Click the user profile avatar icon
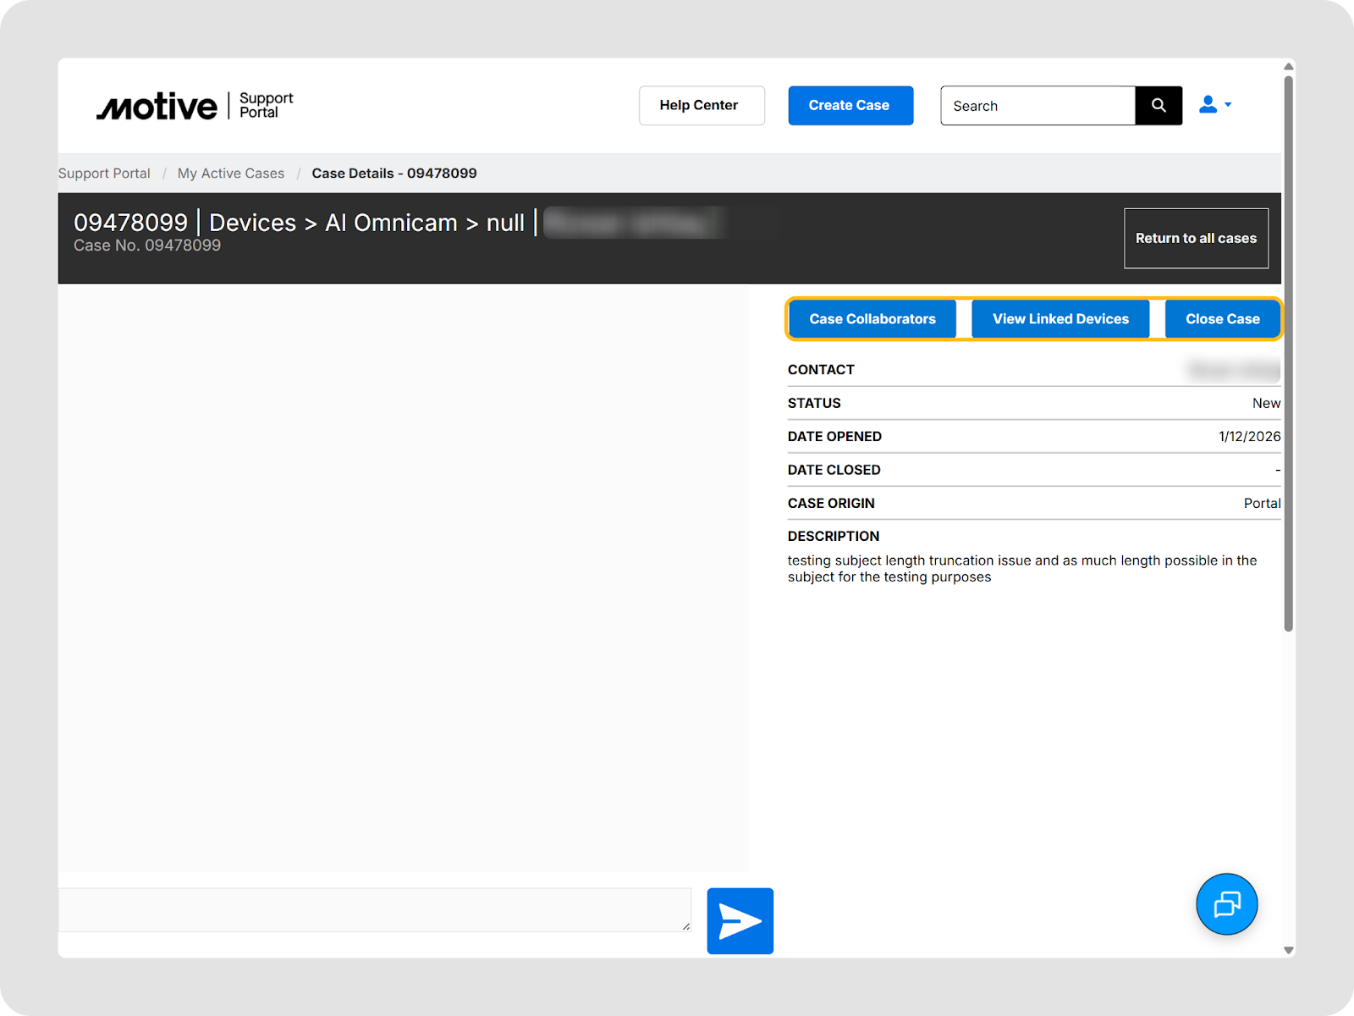 click(1208, 105)
